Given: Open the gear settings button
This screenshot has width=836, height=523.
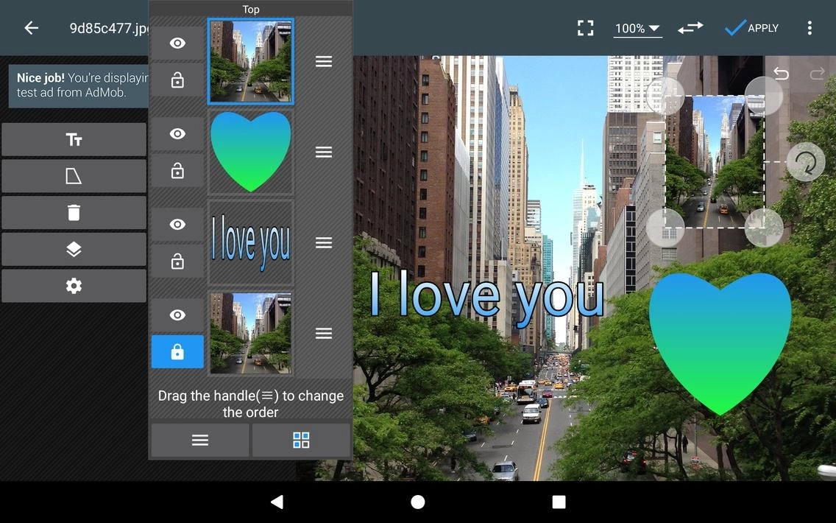Looking at the screenshot, I should [x=74, y=286].
